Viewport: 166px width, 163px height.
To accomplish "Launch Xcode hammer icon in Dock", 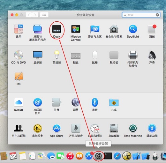I will pyautogui.click(x=136, y=156).
